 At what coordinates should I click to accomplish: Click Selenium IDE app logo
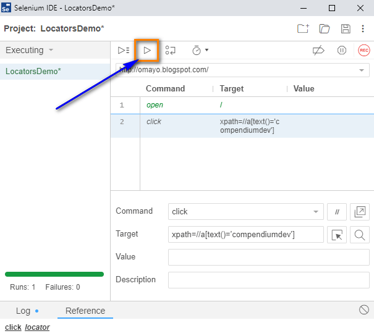6,7
